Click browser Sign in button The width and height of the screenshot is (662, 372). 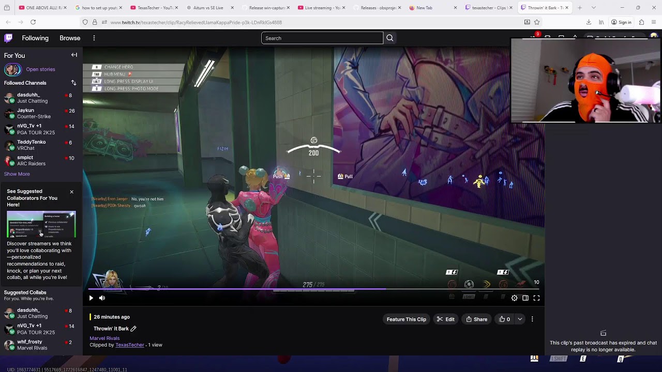click(621, 22)
